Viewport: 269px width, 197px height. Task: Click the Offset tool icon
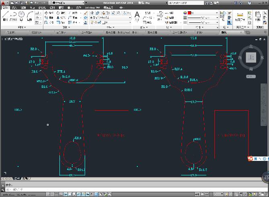pos(85,22)
